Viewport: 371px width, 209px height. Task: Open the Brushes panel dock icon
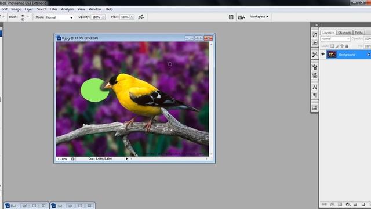point(315,67)
